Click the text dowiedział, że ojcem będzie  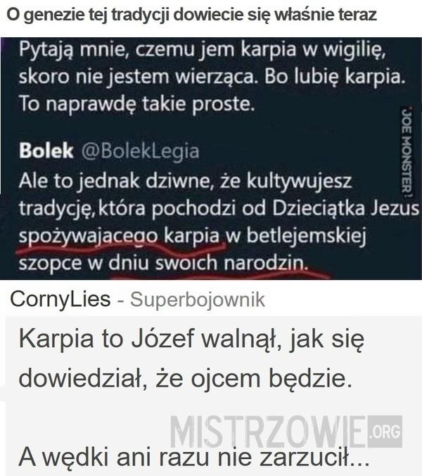click(x=186, y=379)
